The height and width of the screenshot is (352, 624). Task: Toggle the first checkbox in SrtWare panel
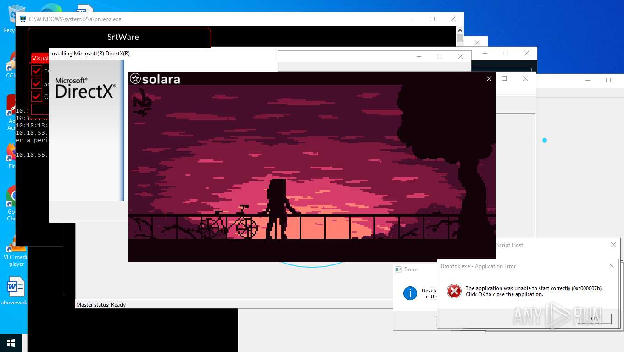[x=37, y=71]
